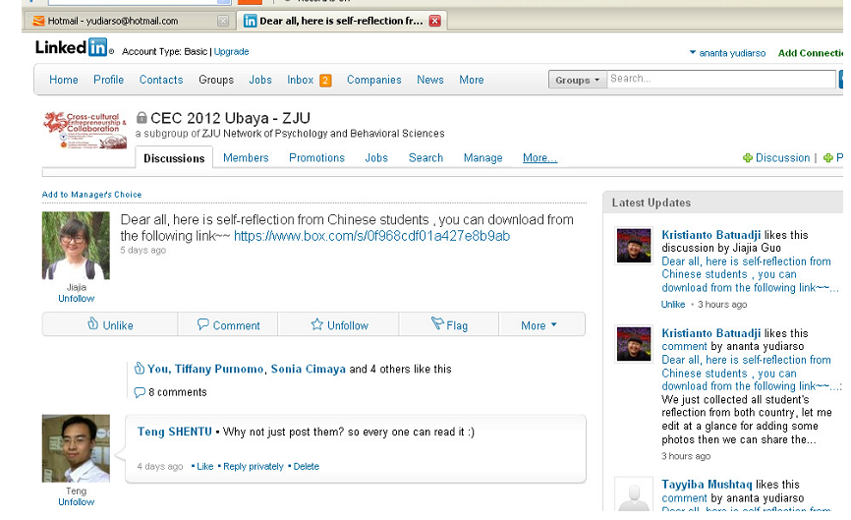Open the box.com download link

[371, 236]
